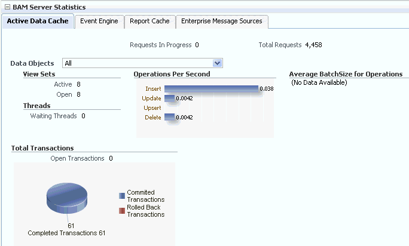Screen dimensions: 409x246
Task: Switch to the Event Engine tab
Action: coord(99,21)
